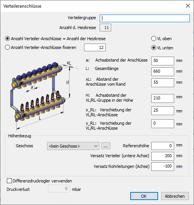194x205 pixels.
Task: Cancel via the Abbrechen button
Action: coord(175,196)
